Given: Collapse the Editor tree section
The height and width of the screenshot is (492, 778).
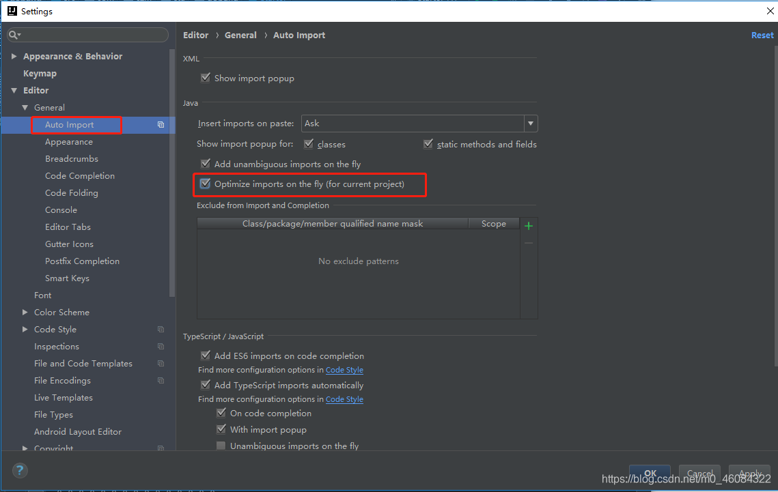Looking at the screenshot, I should coord(14,91).
